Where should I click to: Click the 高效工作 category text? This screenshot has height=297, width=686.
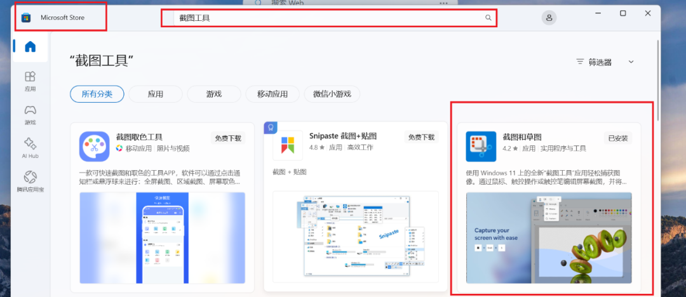coord(360,147)
